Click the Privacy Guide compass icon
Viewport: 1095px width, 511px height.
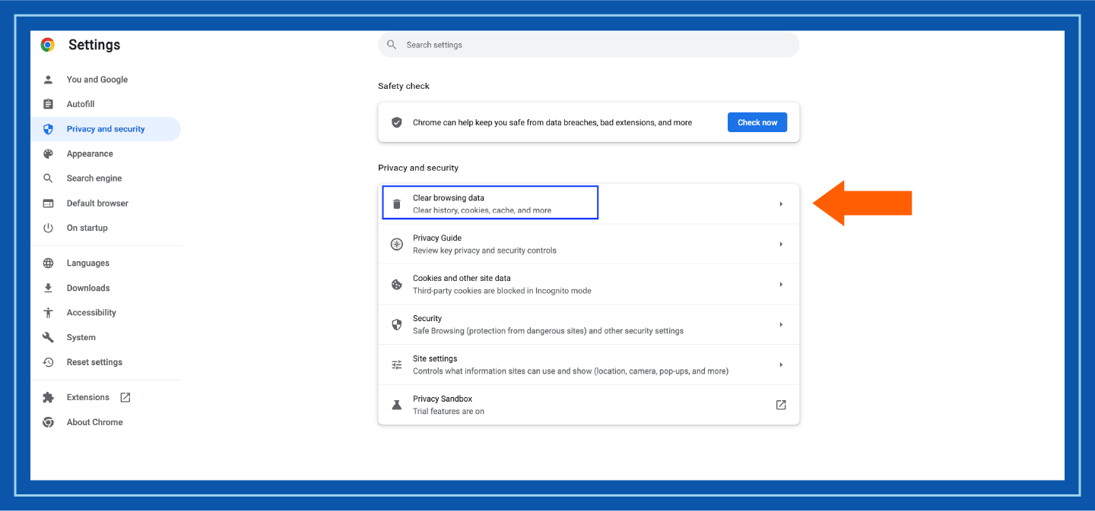coord(396,244)
